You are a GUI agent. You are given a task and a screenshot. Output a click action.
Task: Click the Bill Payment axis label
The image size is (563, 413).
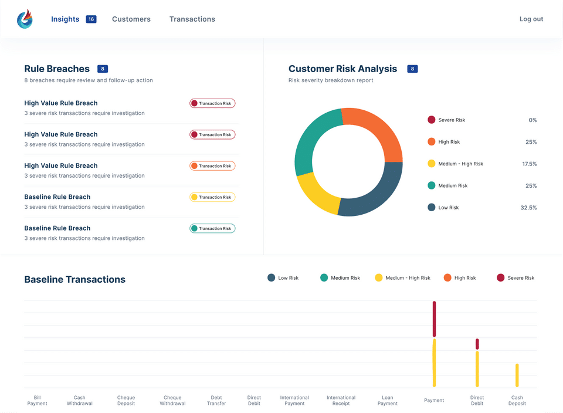[x=38, y=401]
